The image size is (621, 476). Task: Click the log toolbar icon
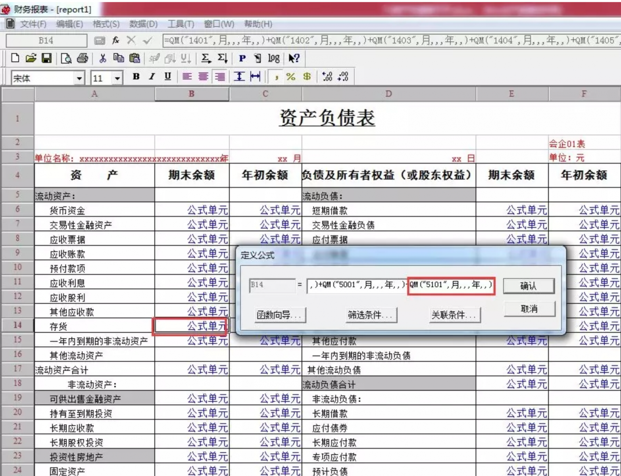[x=273, y=59]
